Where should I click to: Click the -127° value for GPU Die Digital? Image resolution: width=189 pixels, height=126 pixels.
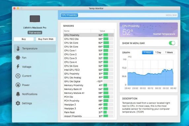coord(99,82)
